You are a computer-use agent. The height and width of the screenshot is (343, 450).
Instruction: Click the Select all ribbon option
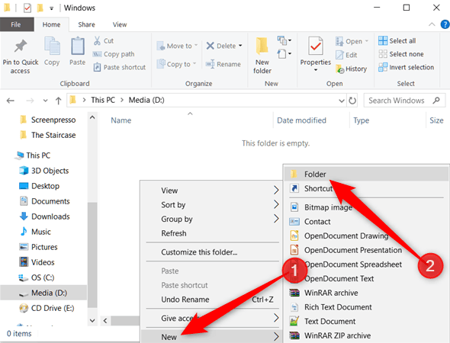pyautogui.click(x=397, y=40)
